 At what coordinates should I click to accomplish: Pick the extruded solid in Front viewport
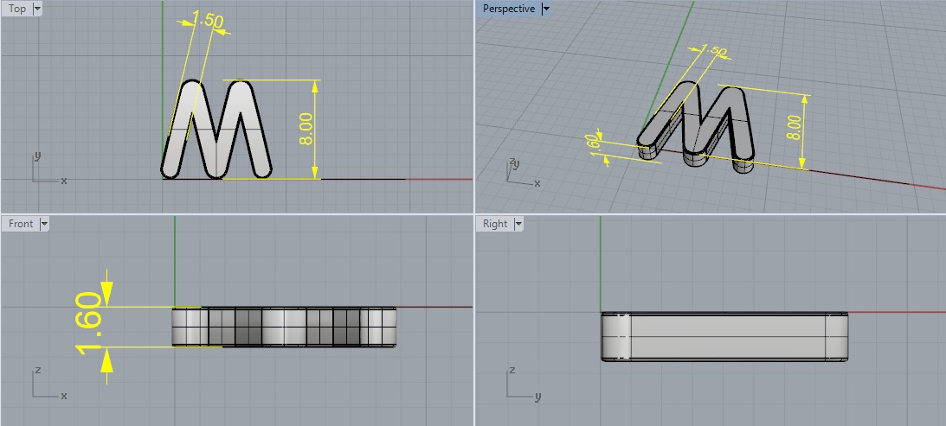[x=284, y=327]
